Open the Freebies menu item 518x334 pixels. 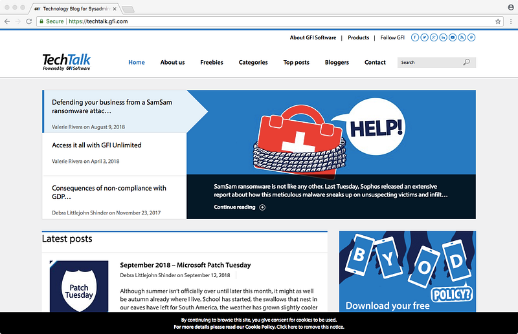pos(212,62)
